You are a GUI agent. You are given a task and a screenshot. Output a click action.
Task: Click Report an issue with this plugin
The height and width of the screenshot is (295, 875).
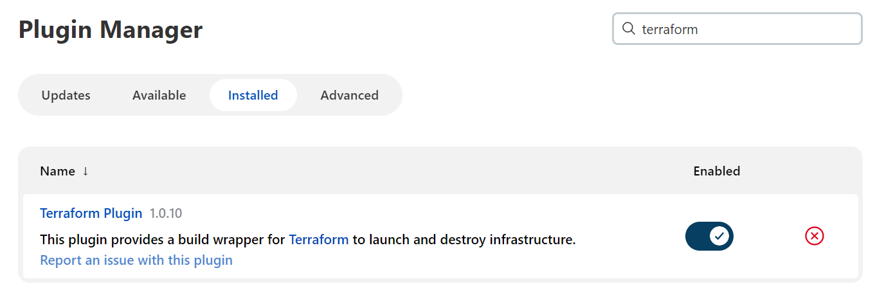coord(136,260)
